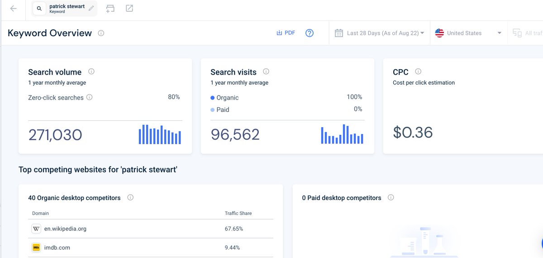This screenshot has width=543, height=258.
Task: Click the 67.65% traffic share cell
Action: click(234, 229)
